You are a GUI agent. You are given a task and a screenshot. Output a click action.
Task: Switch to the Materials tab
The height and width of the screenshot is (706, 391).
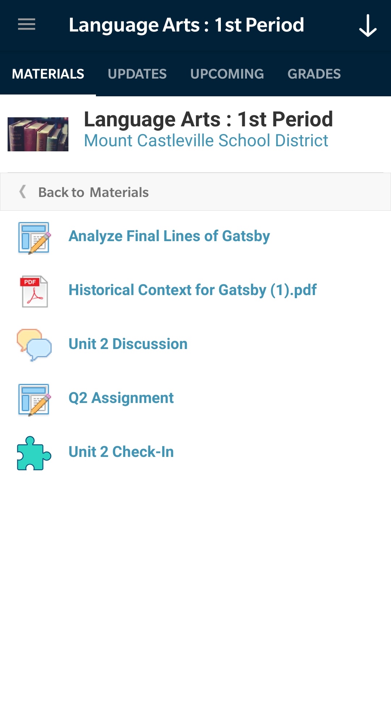point(48,74)
